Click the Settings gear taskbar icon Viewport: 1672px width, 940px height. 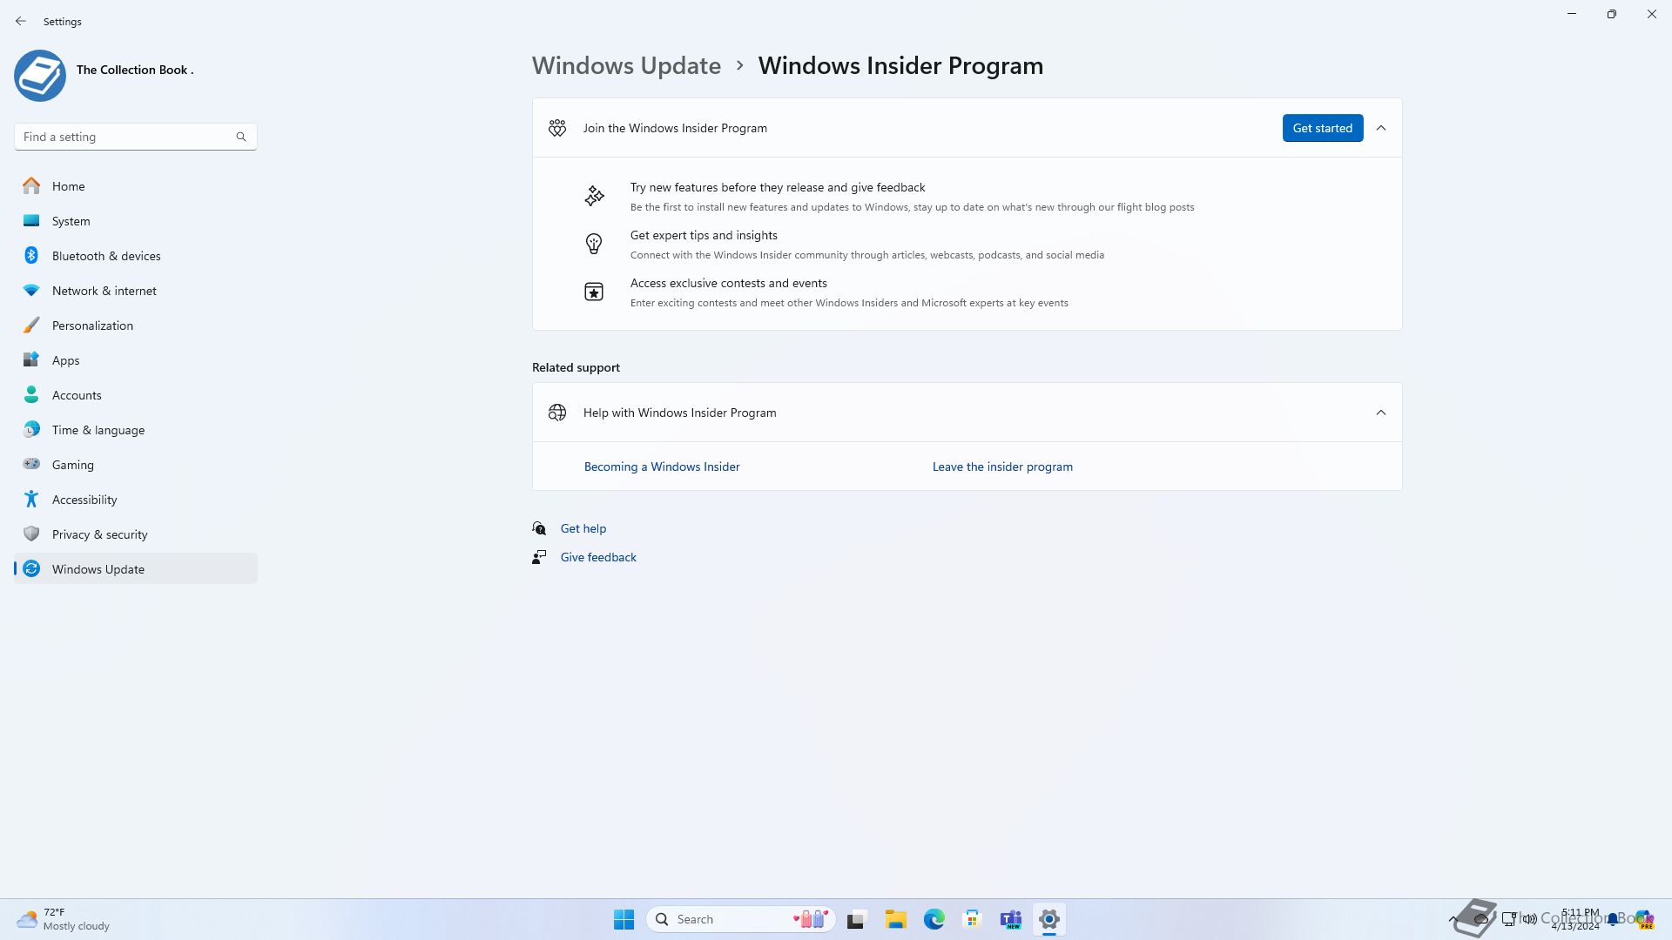coord(1048,919)
